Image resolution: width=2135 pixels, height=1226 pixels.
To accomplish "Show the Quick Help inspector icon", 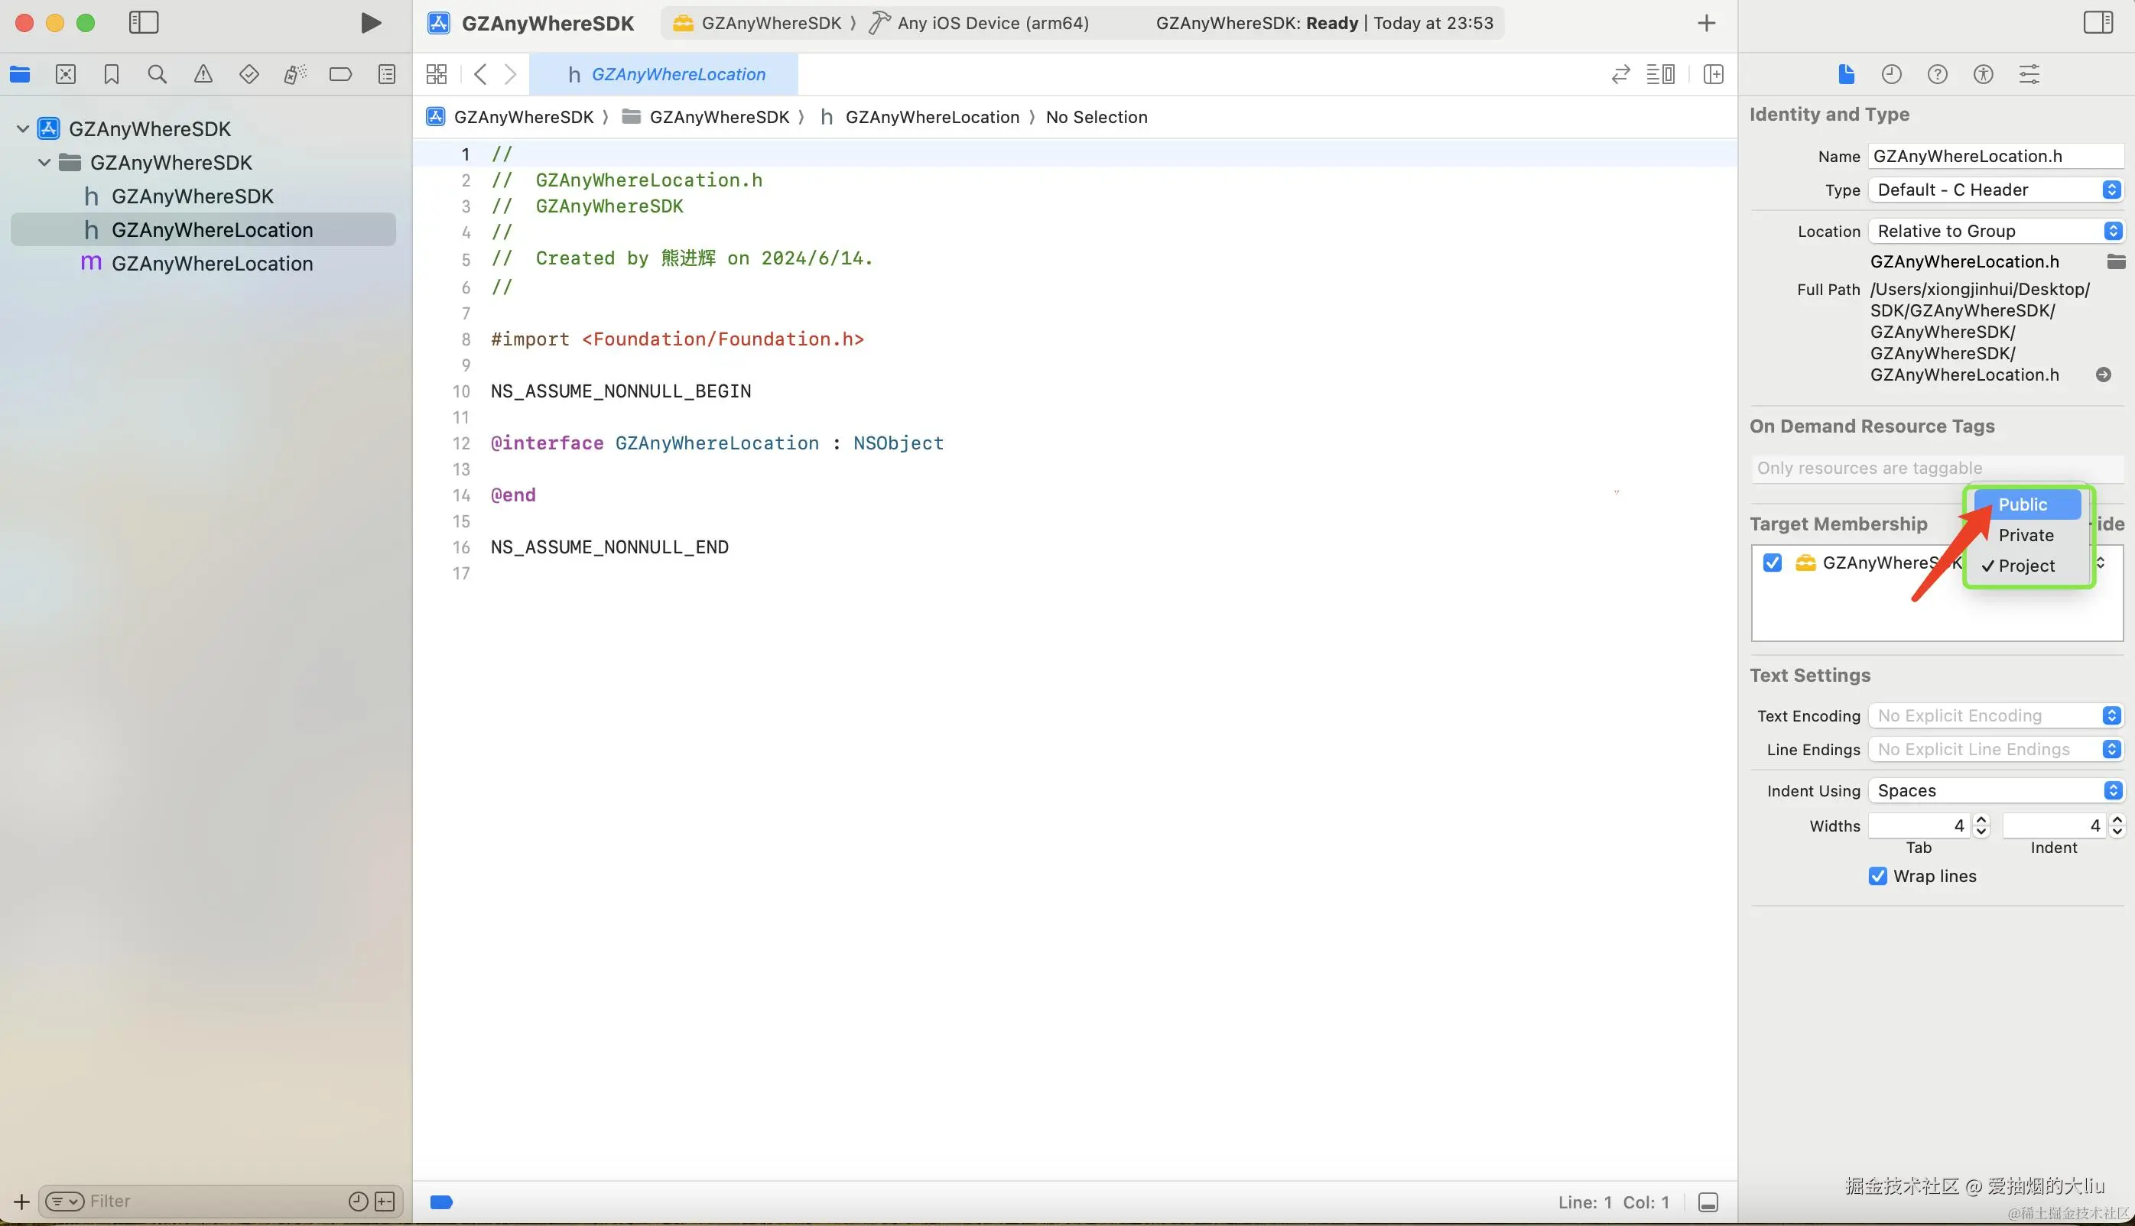I will (x=1937, y=74).
